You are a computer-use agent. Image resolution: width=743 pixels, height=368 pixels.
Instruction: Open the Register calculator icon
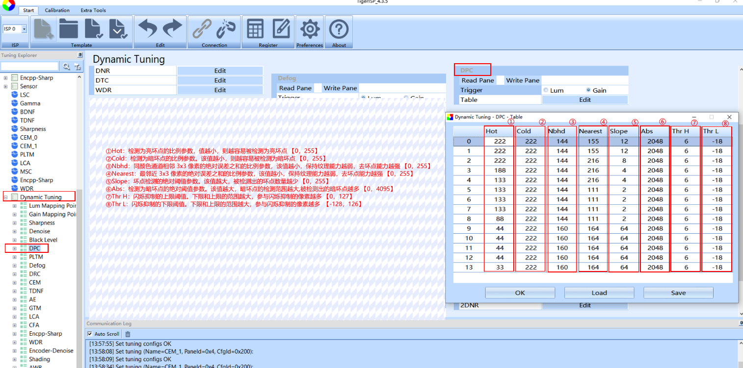pyautogui.click(x=256, y=29)
